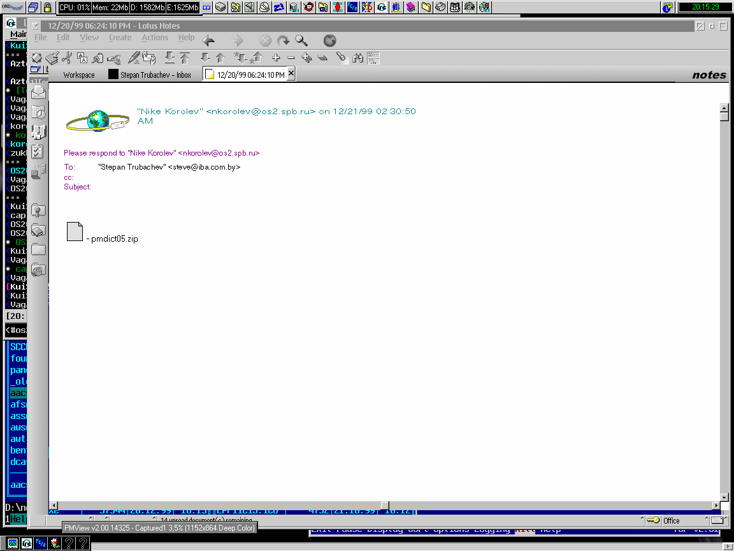Open the Internet Explorer links folder
Screen dimensions: 734x551
pos(38,270)
